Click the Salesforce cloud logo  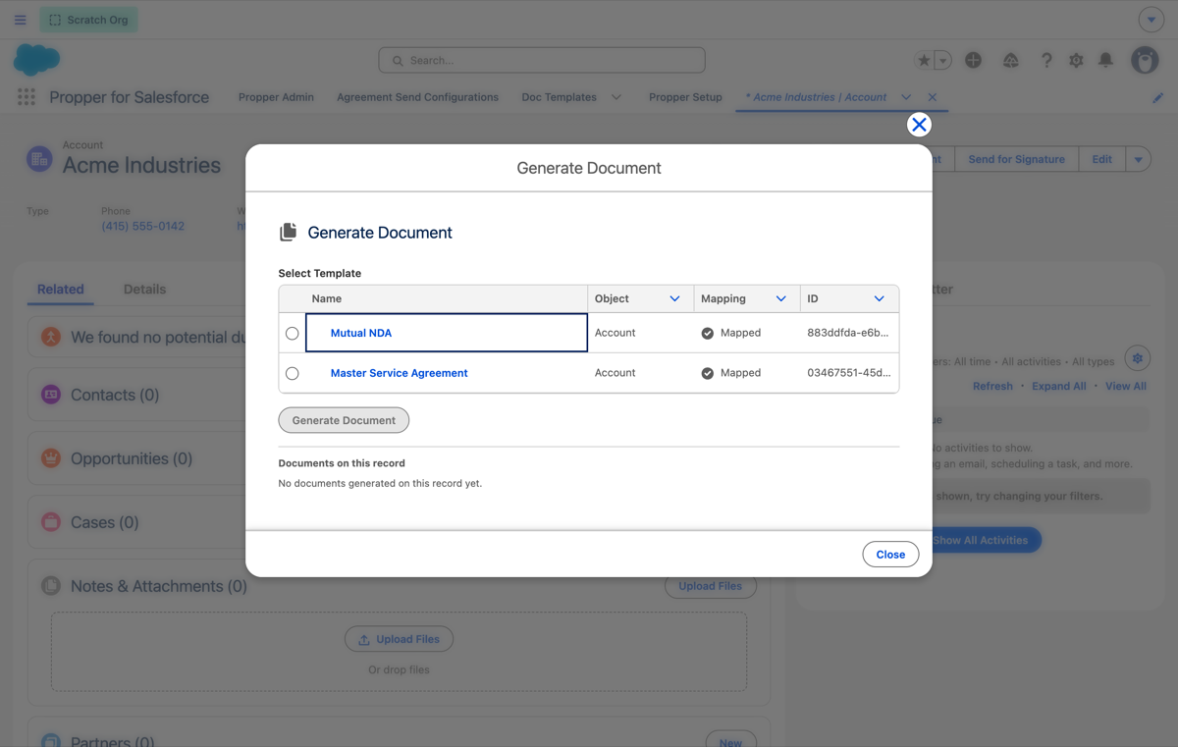tap(36, 60)
